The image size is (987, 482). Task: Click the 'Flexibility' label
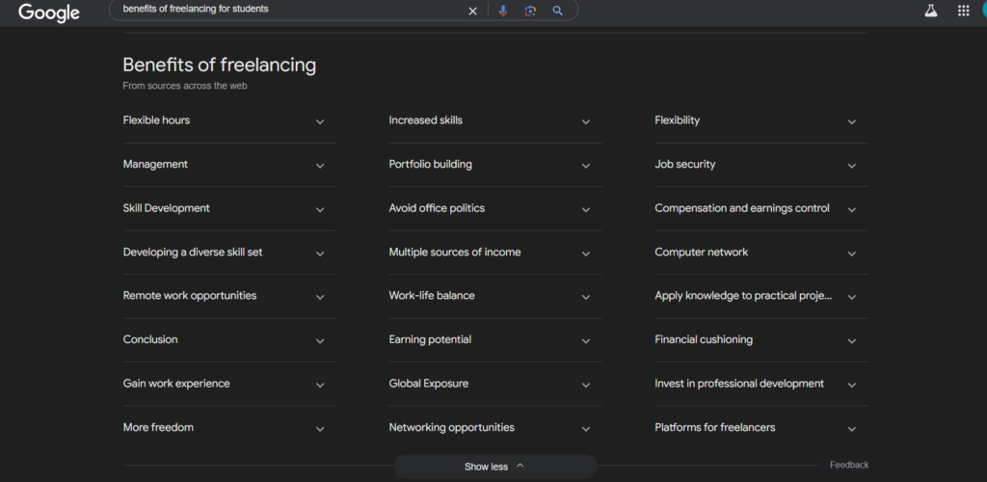[x=678, y=120]
